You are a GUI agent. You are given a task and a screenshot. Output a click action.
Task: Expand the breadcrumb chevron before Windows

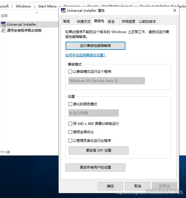click(x=12, y=6)
